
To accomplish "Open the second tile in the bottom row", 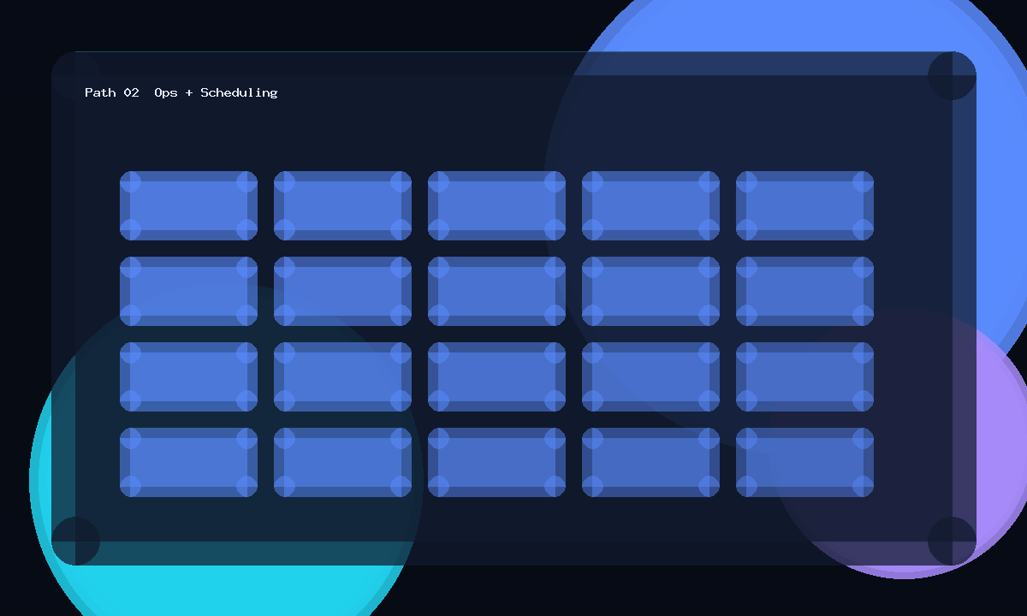I will [342, 462].
